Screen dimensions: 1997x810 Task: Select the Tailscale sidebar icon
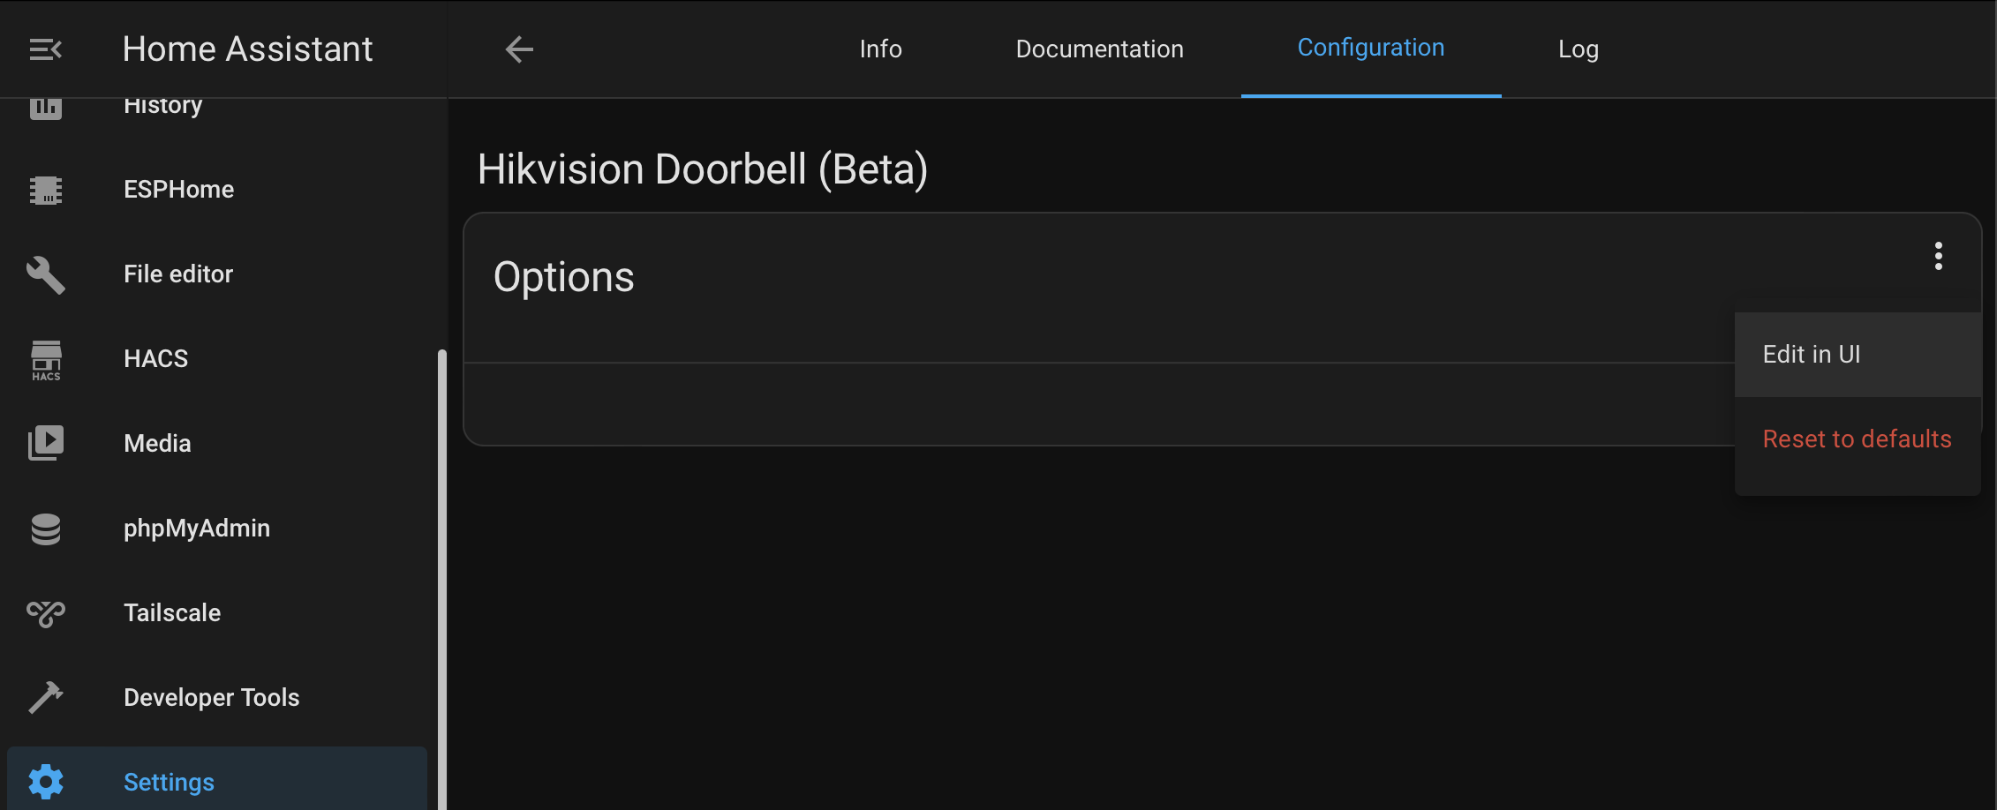(45, 612)
